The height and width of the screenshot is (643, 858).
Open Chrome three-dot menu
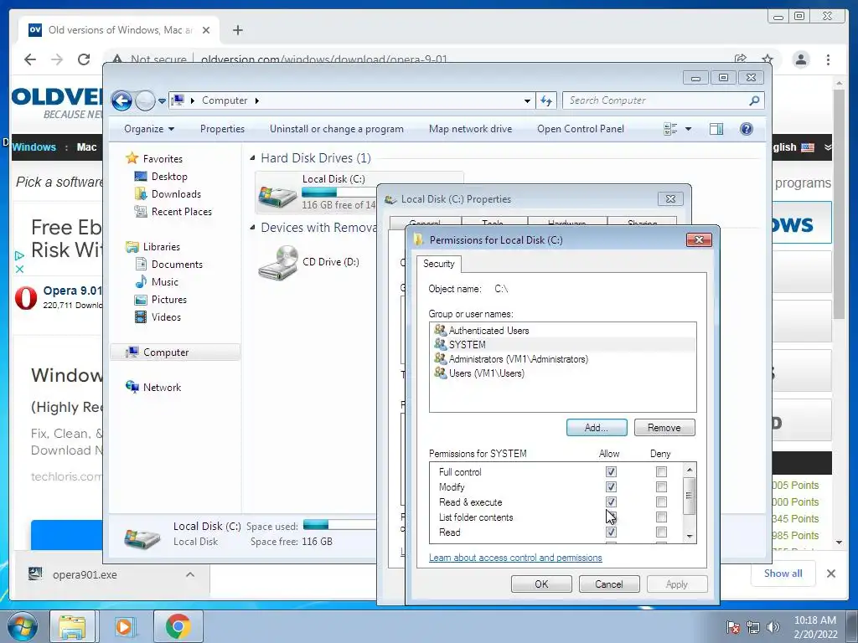pos(829,59)
